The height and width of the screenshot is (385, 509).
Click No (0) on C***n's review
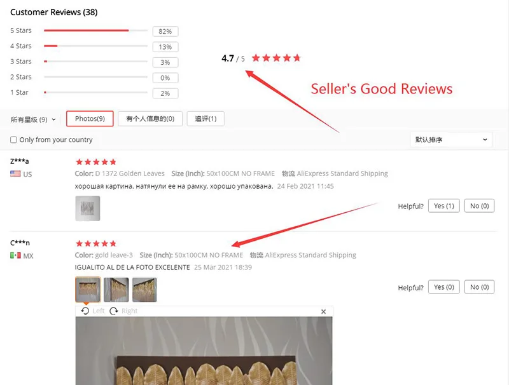[x=479, y=287]
